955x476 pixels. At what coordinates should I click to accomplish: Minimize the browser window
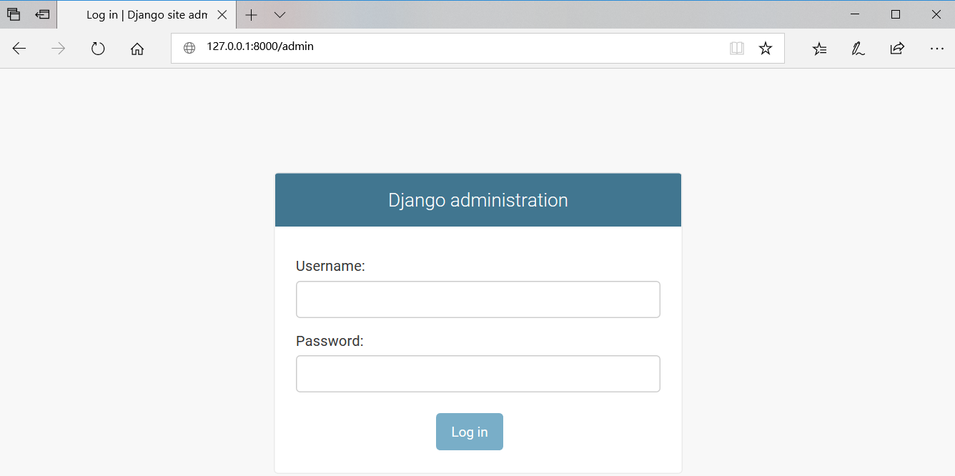click(x=855, y=14)
